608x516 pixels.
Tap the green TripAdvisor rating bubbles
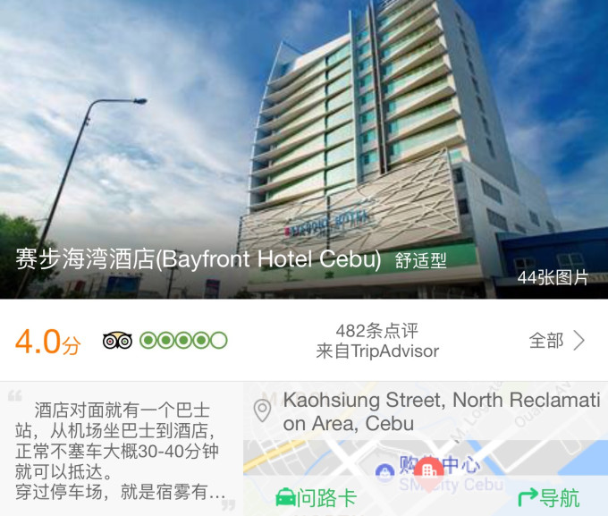(x=183, y=340)
